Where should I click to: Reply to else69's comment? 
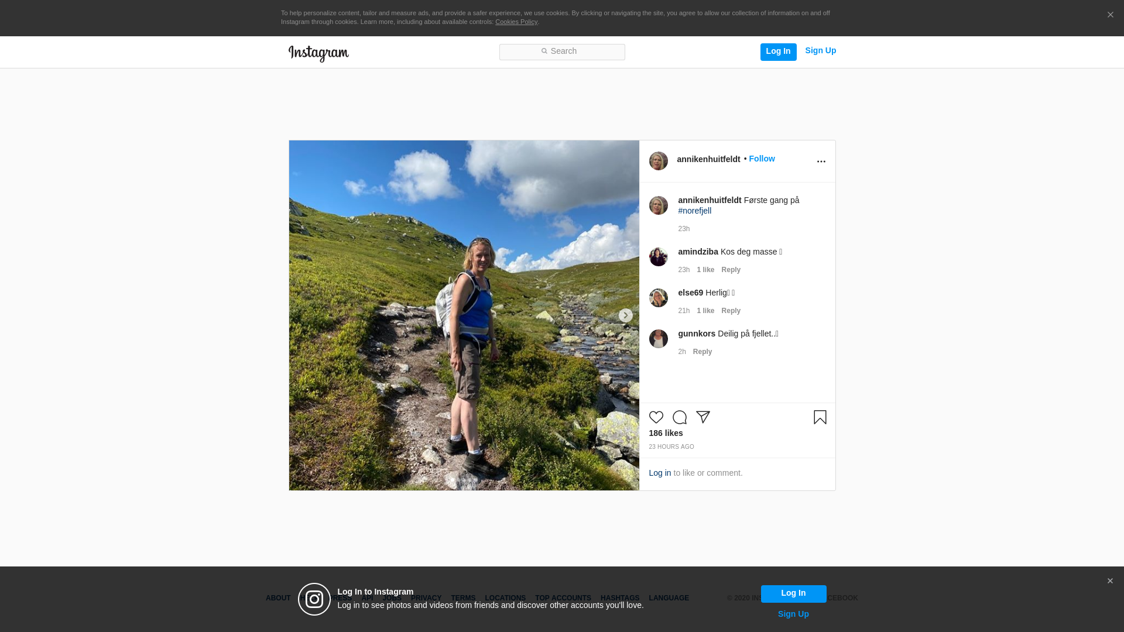pos(731,311)
